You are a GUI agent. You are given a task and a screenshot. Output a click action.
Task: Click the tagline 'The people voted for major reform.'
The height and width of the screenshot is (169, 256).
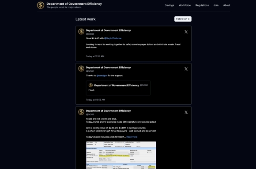(64, 7)
